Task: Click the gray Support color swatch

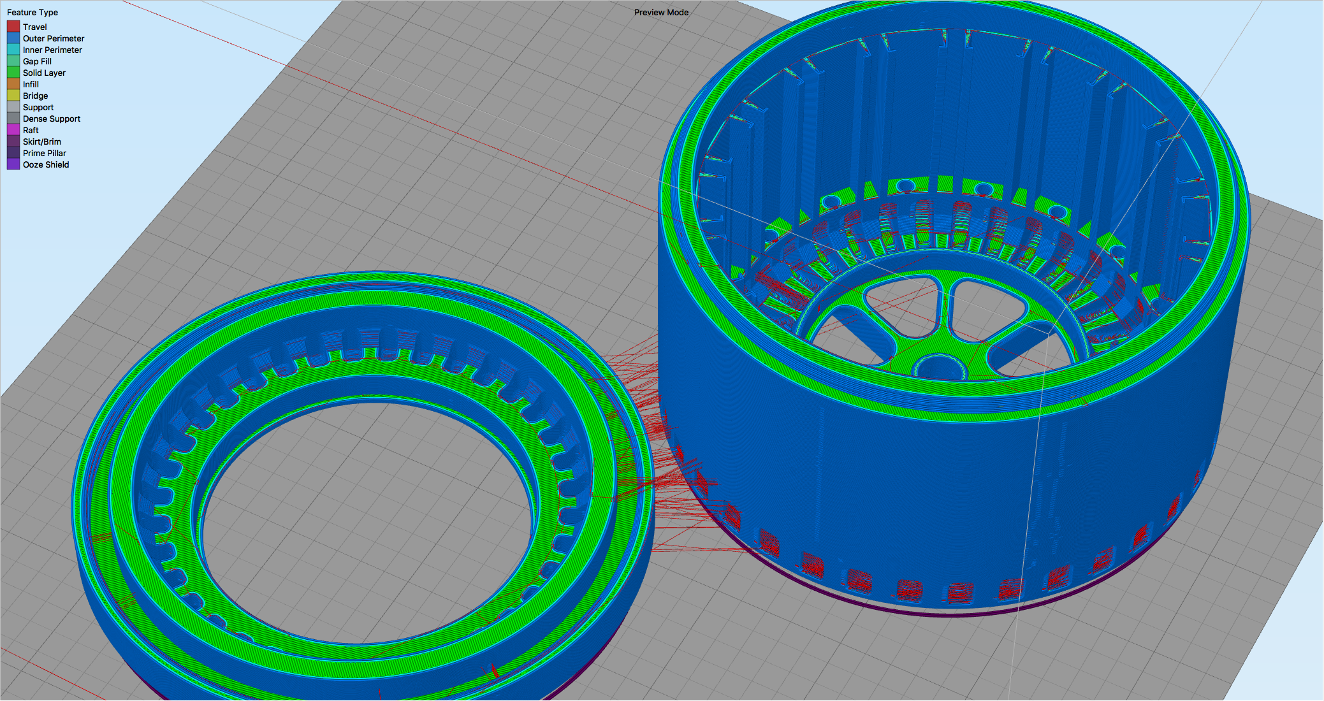Action: pyautogui.click(x=13, y=107)
